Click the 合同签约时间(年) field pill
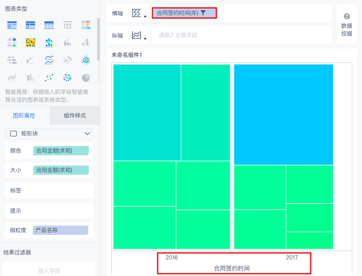The width and height of the screenshot is (362, 276). (x=184, y=13)
